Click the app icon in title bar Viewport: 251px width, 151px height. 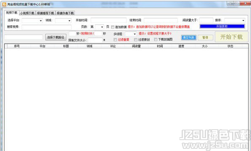tap(4, 4)
